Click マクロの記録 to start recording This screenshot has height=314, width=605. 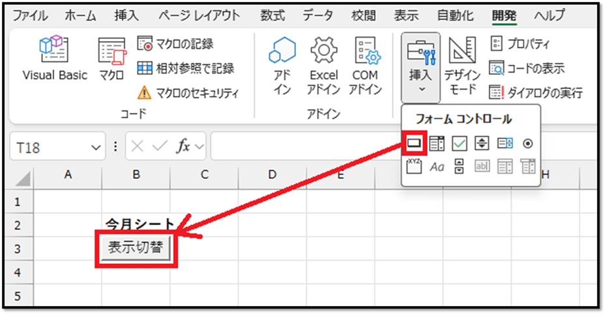click(x=175, y=44)
